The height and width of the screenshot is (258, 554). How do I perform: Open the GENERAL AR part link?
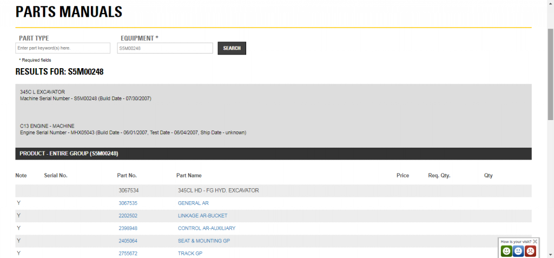click(x=193, y=203)
